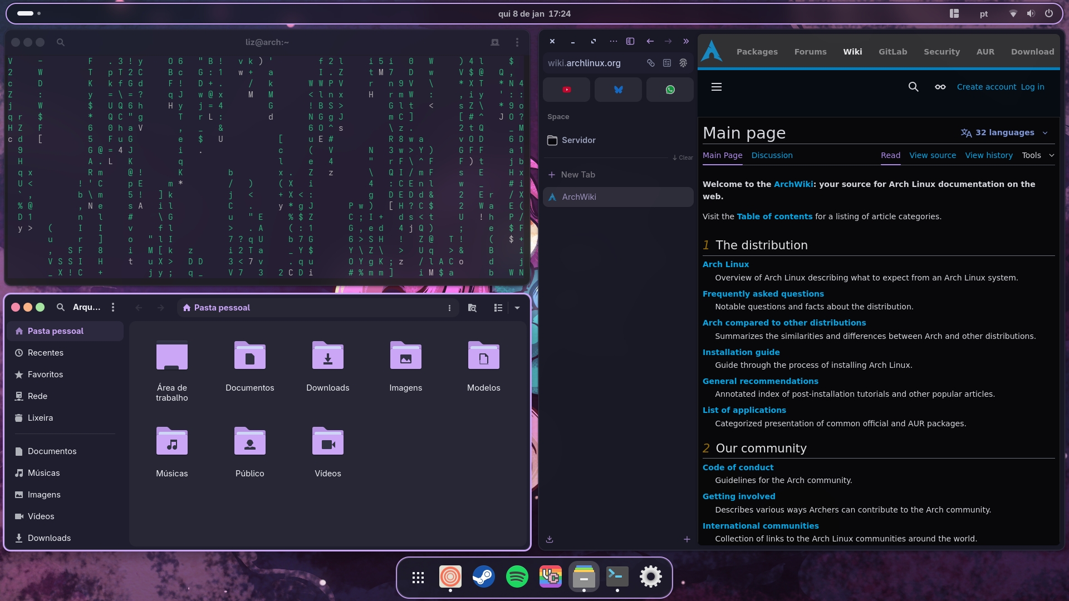Open file manager view options dropdown arrow
Viewport: 1069px width, 601px height.
point(517,308)
